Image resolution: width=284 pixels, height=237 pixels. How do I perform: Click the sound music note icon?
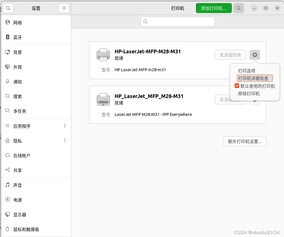8,185
